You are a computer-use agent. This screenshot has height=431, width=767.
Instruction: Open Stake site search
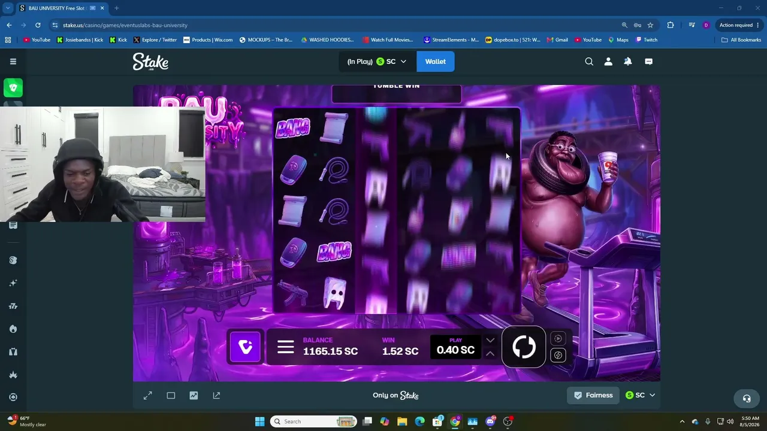(589, 62)
